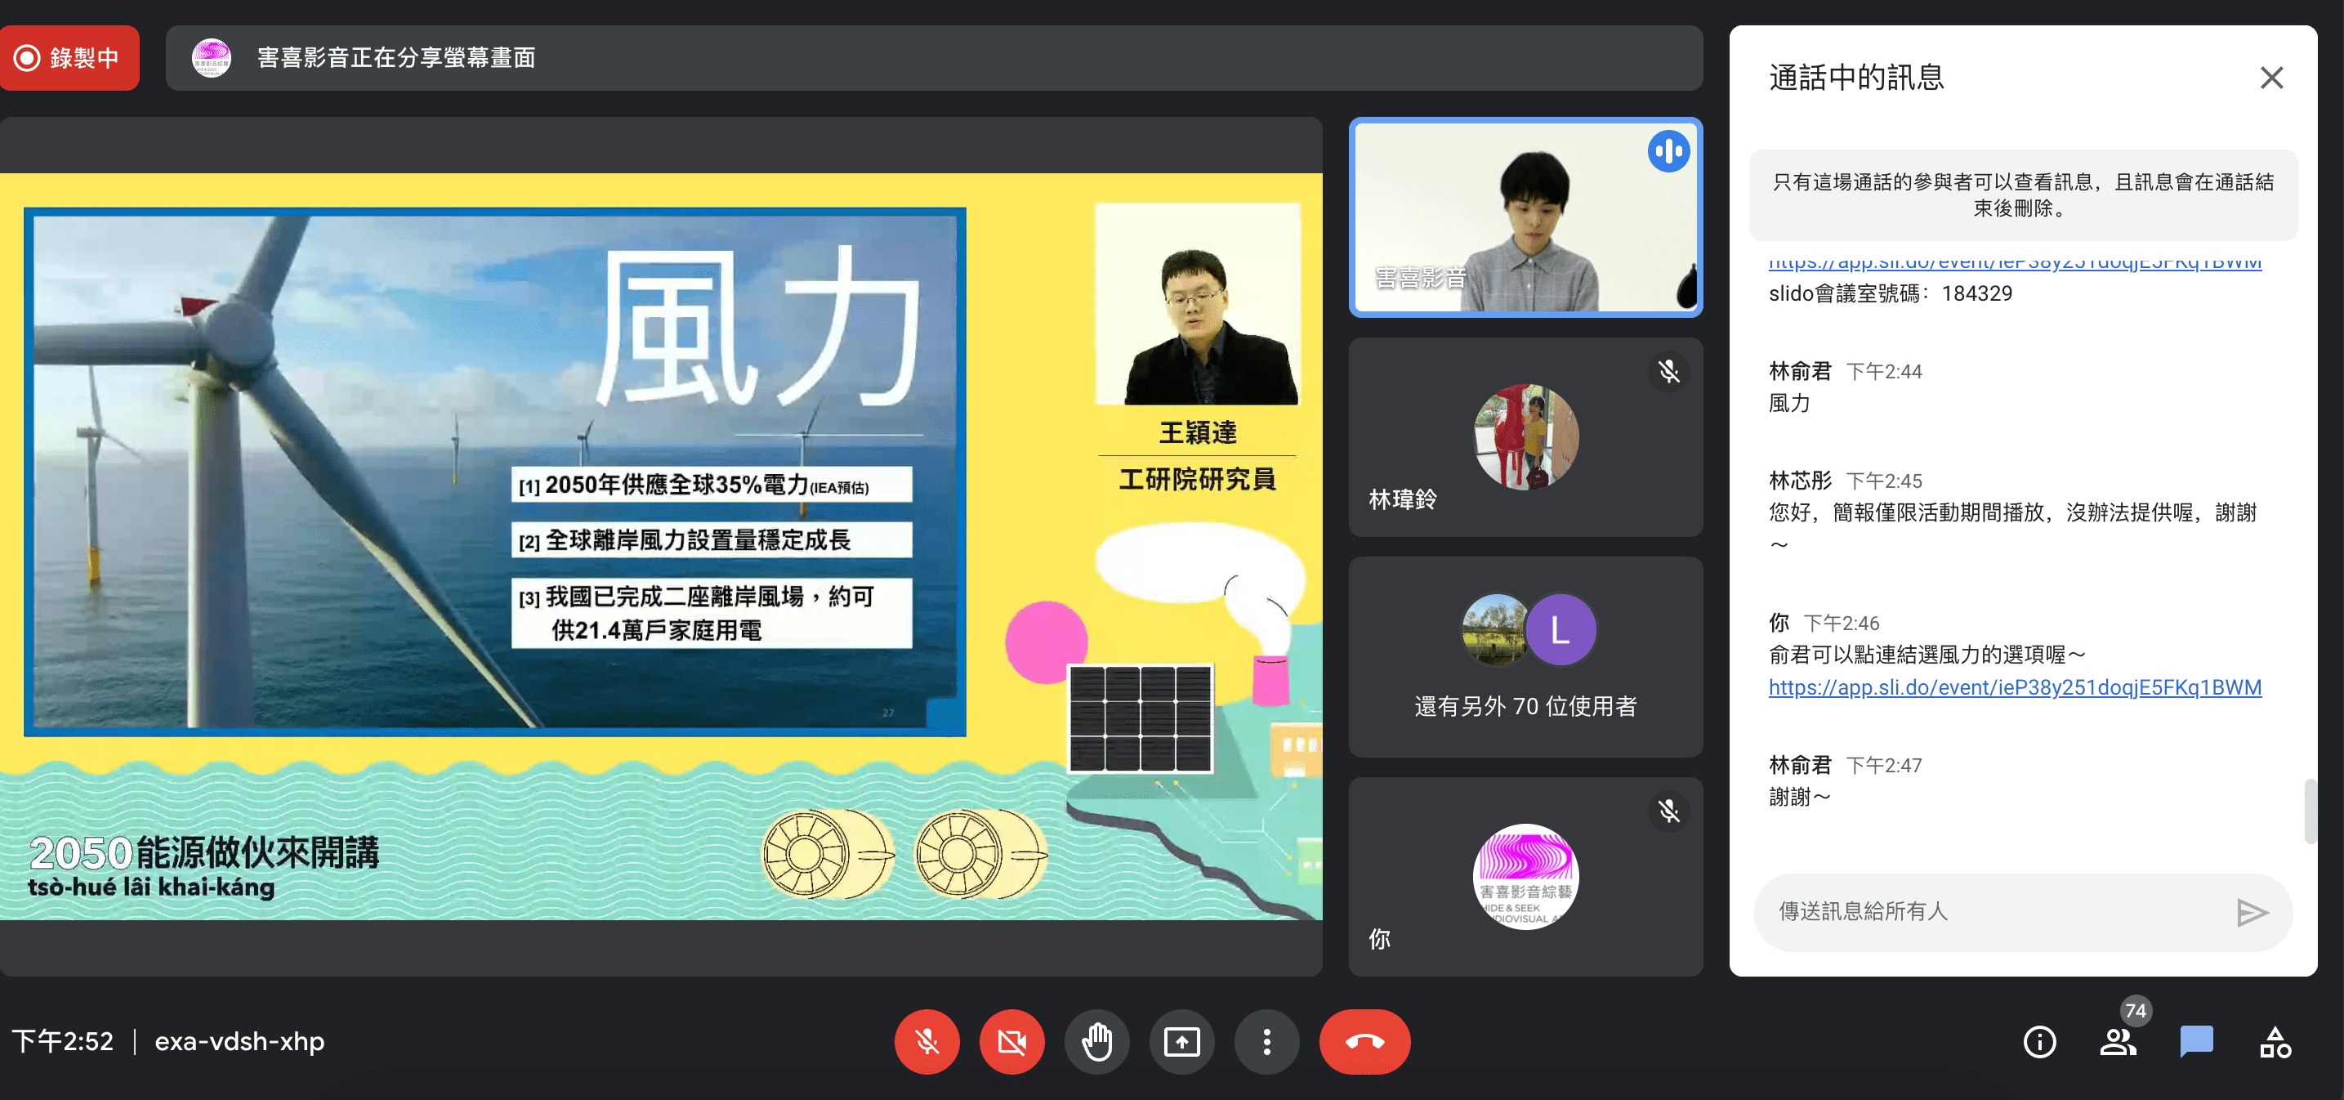Click the chat panel scrollbar
The image size is (2344, 1100).
[2310, 810]
